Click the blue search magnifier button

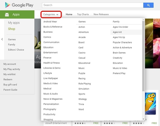(x=148, y=5)
